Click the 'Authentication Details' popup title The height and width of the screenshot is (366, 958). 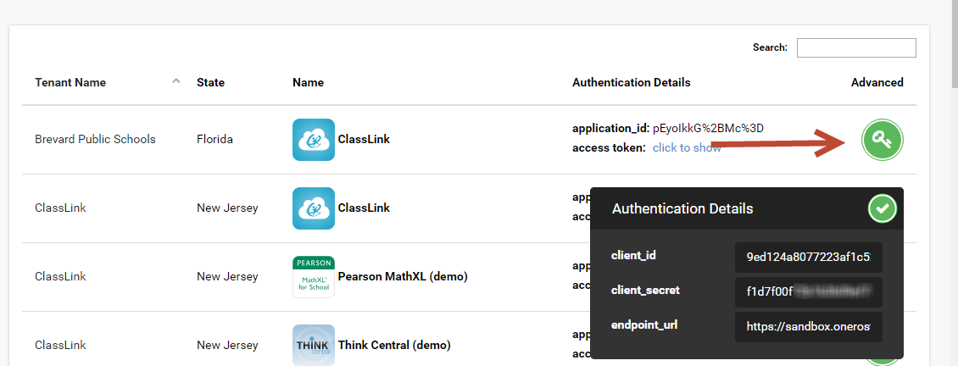pyautogui.click(x=682, y=209)
